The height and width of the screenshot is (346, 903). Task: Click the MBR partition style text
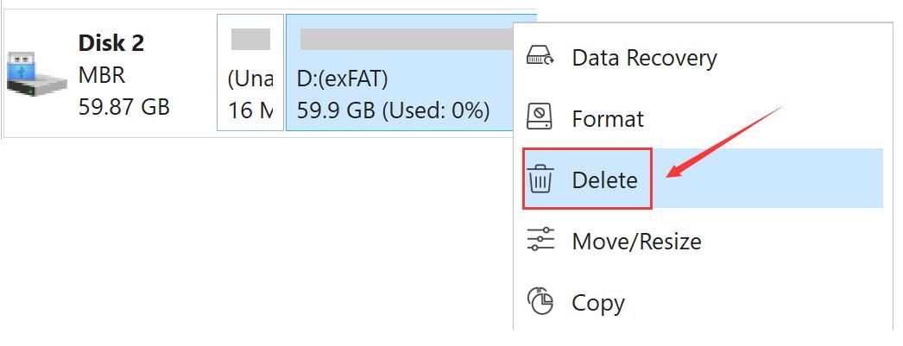(100, 75)
